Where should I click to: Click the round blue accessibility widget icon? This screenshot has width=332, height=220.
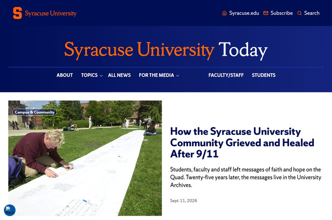click(x=10, y=210)
